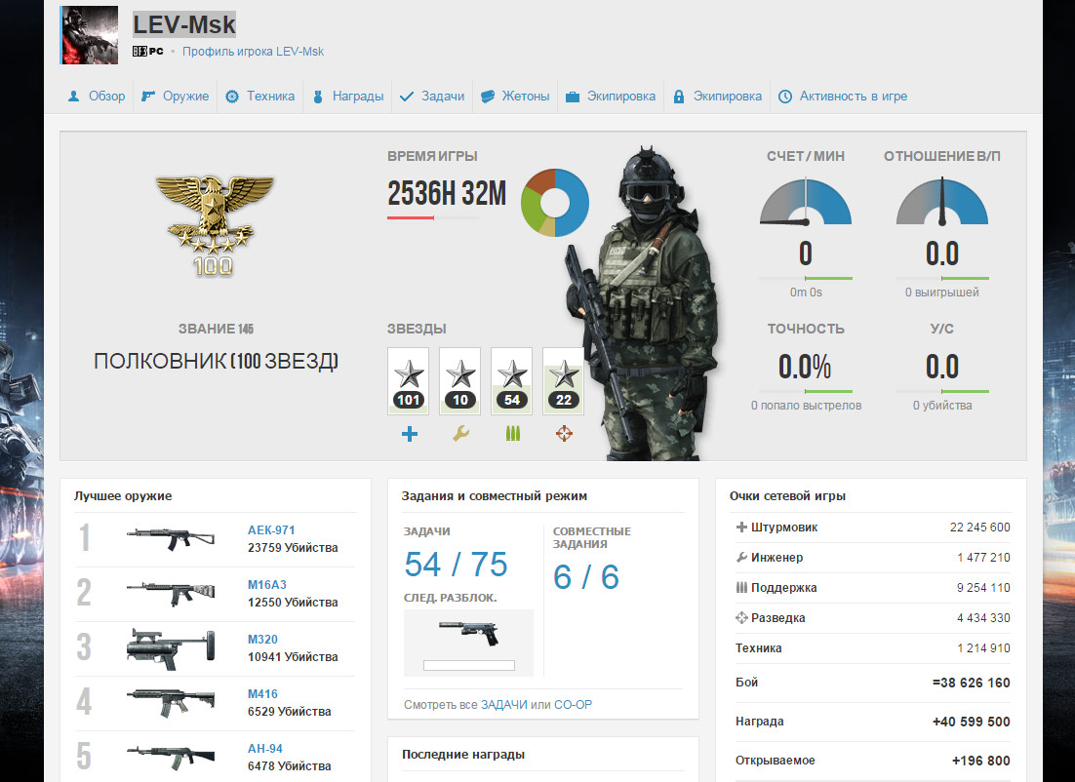Image resolution: width=1075 pixels, height=782 pixels.
Task: Go to the Награды tab
Action: pos(347,97)
